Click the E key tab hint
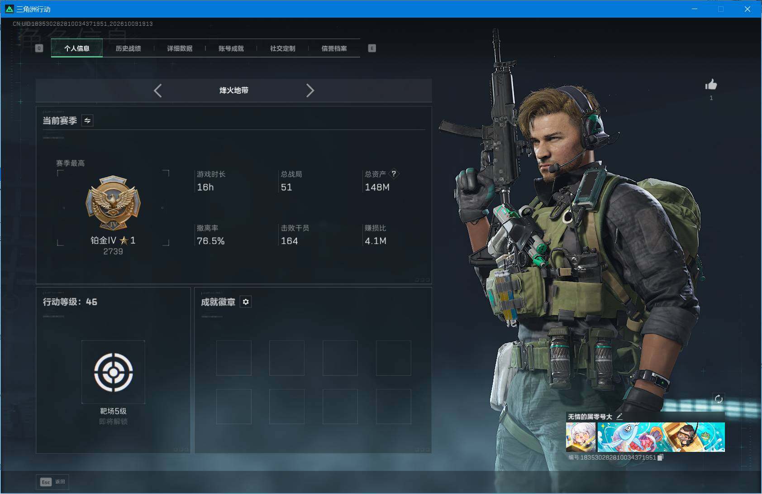This screenshot has width=762, height=494. [372, 48]
